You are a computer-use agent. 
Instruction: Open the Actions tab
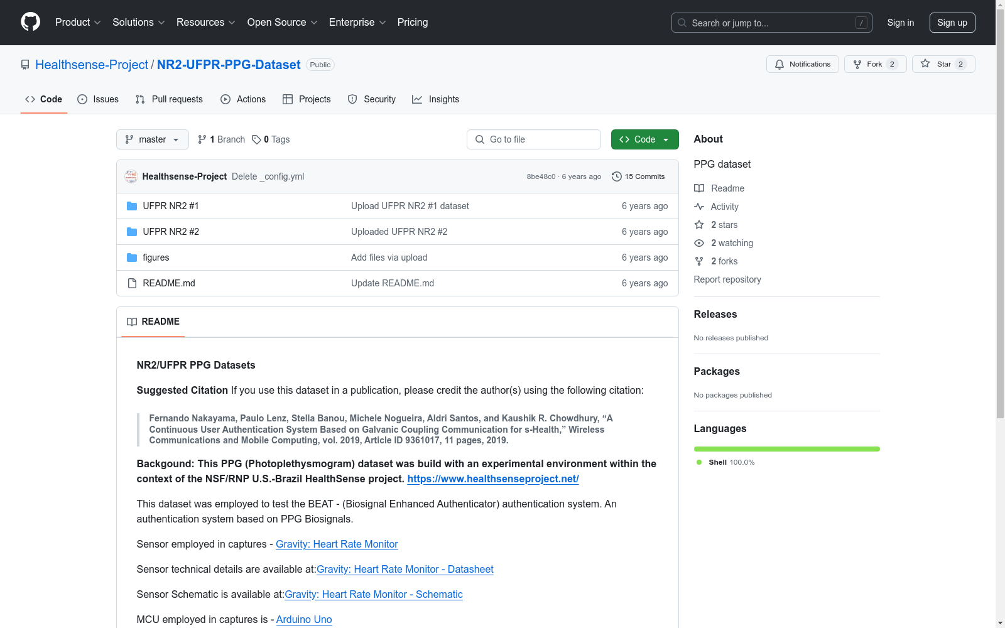point(243,99)
